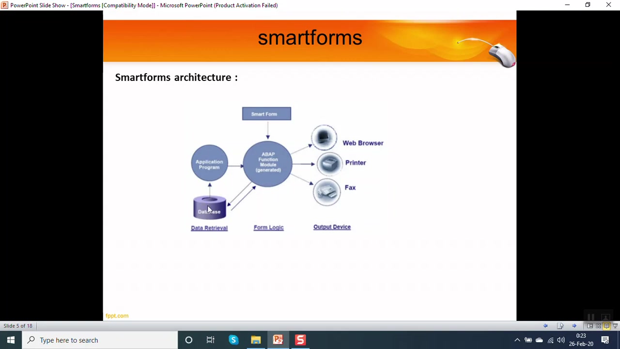
Task: Click the Form Logic label
Action: (x=269, y=227)
